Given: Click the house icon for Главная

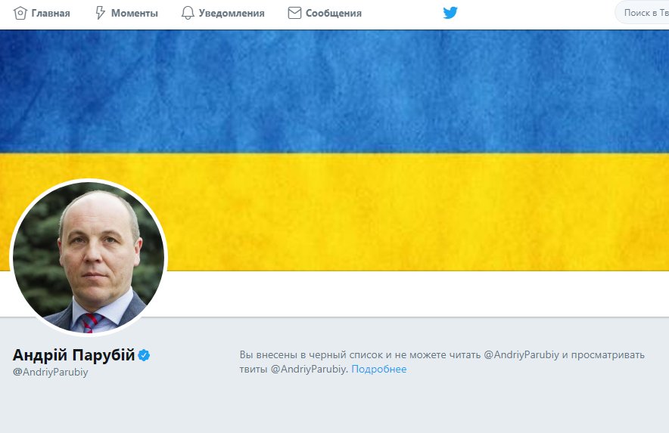Looking at the screenshot, I should (x=20, y=13).
